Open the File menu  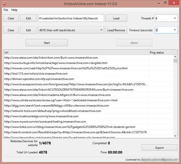[x=6, y=10]
